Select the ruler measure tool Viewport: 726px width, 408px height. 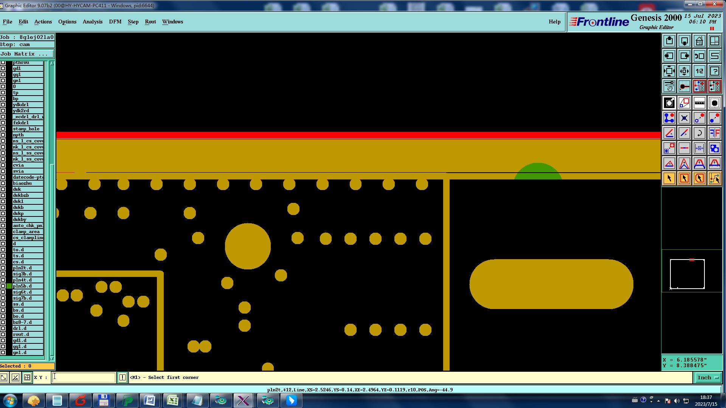(x=699, y=103)
